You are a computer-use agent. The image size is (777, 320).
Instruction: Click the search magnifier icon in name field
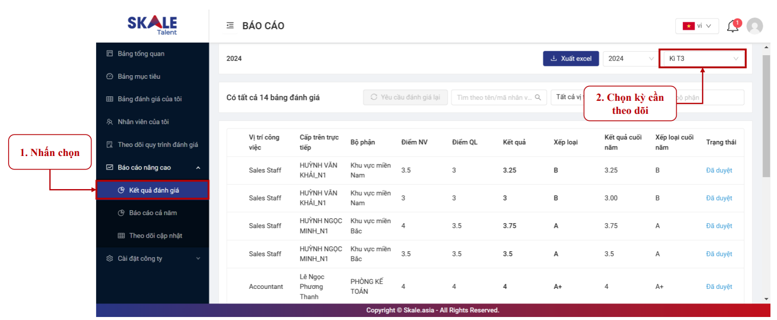pos(538,97)
